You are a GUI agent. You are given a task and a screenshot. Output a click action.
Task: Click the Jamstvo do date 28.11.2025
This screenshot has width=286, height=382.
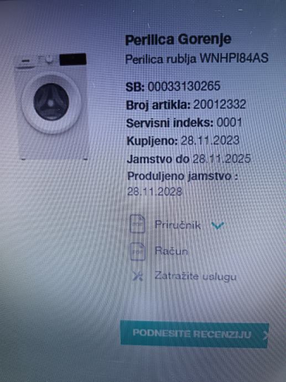point(221,159)
